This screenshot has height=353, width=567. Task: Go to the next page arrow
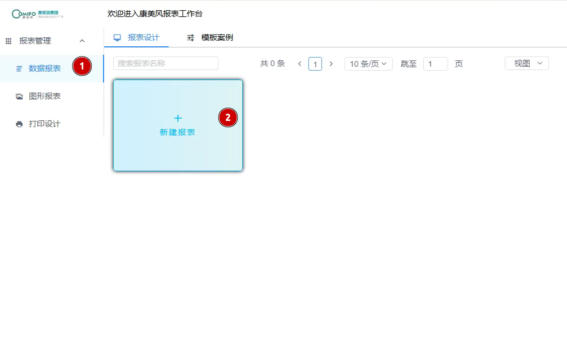[x=331, y=64]
